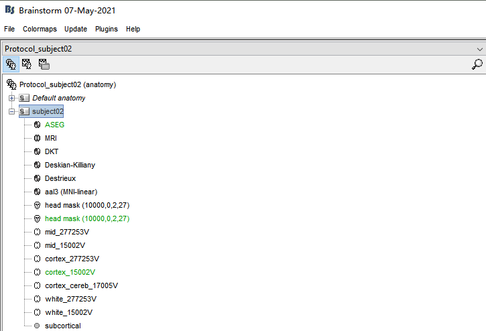Open the Help menu

point(133,29)
